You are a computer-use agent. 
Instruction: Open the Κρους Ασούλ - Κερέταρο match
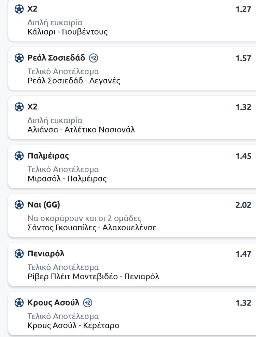(73, 325)
